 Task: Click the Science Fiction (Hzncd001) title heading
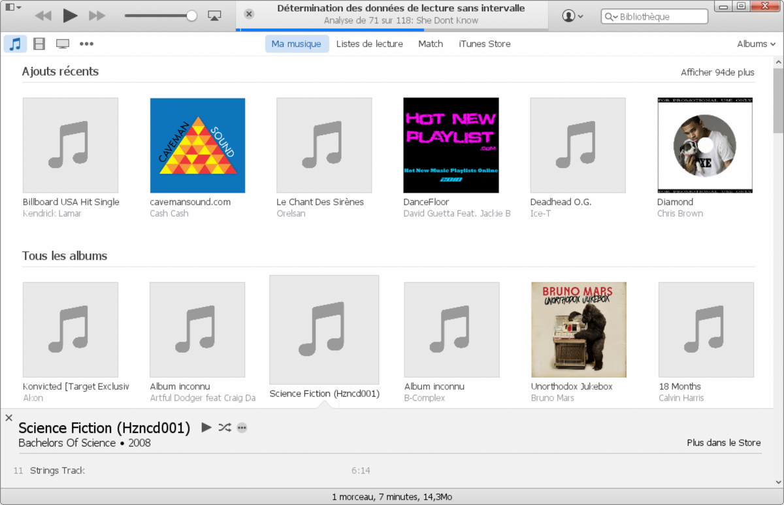click(x=105, y=428)
